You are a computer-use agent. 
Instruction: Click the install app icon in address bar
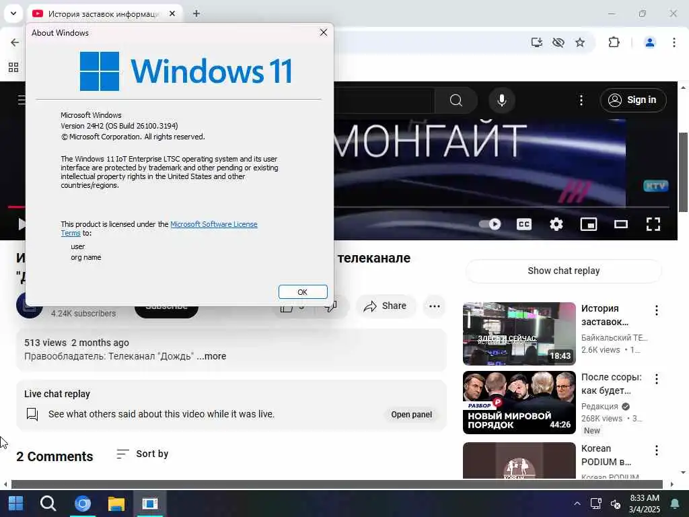pos(536,42)
